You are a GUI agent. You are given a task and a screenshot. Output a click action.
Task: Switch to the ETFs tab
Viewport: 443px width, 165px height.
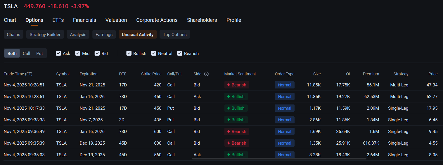[x=58, y=20]
